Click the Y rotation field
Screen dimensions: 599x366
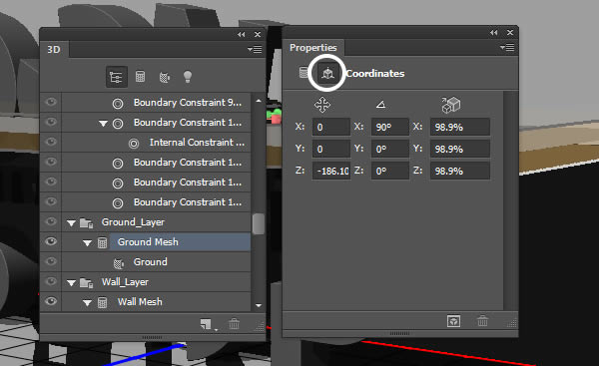click(389, 149)
